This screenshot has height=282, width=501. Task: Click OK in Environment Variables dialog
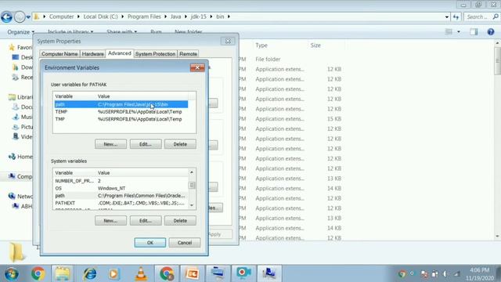pos(150,243)
